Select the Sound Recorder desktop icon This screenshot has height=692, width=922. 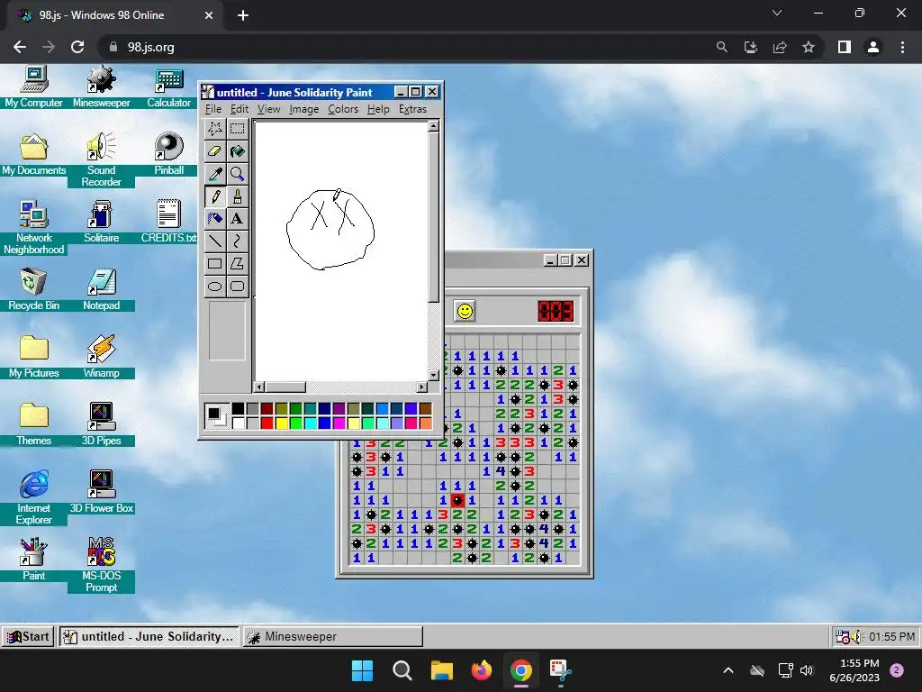click(x=101, y=160)
